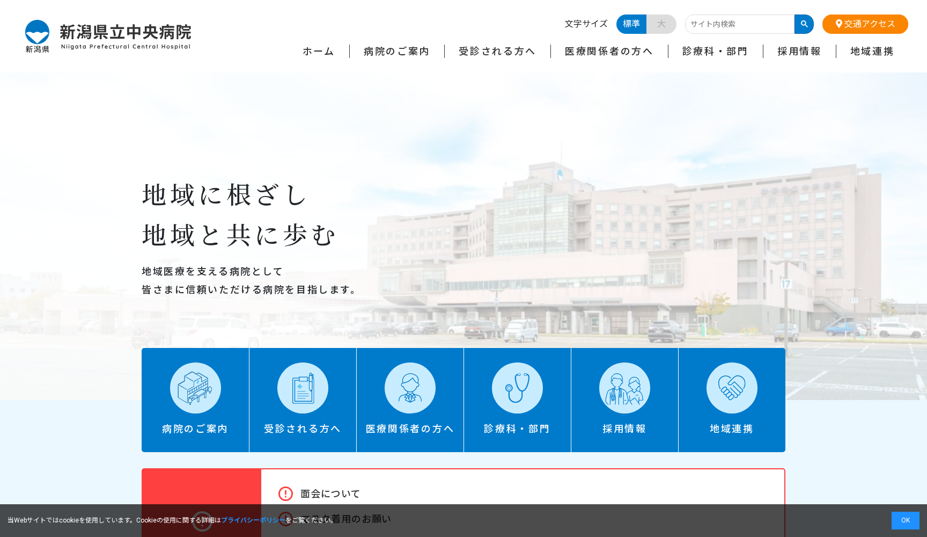The height and width of the screenshot is (537, 927).
Task: Switch font size to 大
Action: [661, 24]
